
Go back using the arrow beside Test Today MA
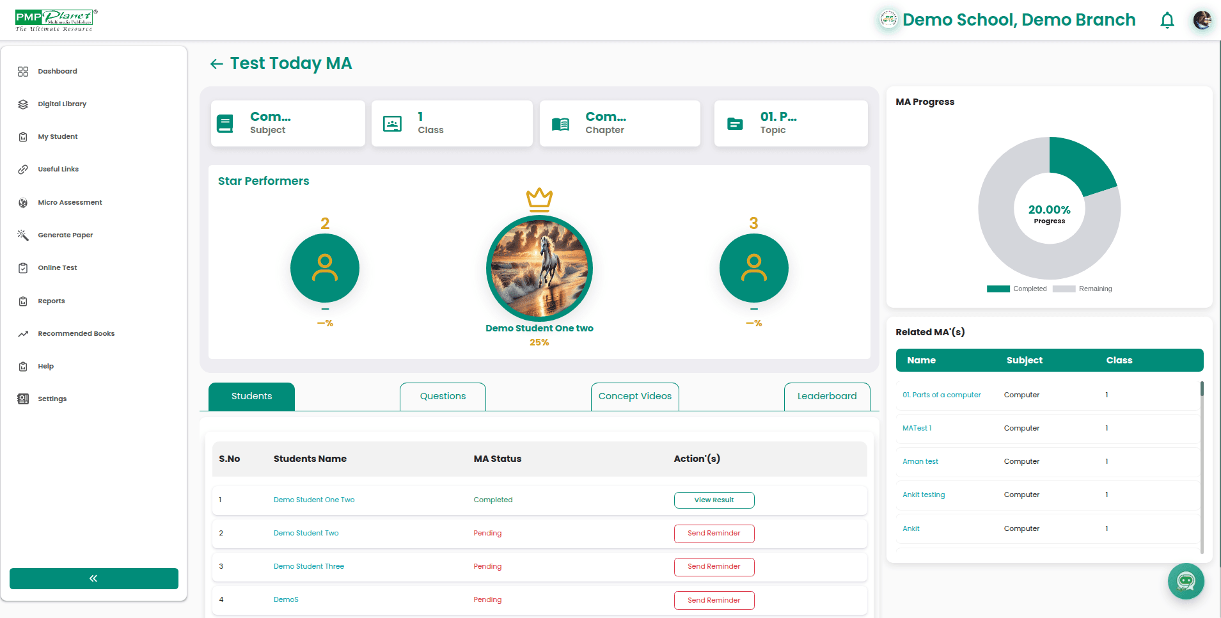point(217,64)
